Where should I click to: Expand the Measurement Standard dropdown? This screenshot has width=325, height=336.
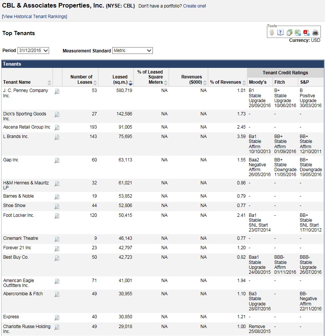click(x=132, y=51)
